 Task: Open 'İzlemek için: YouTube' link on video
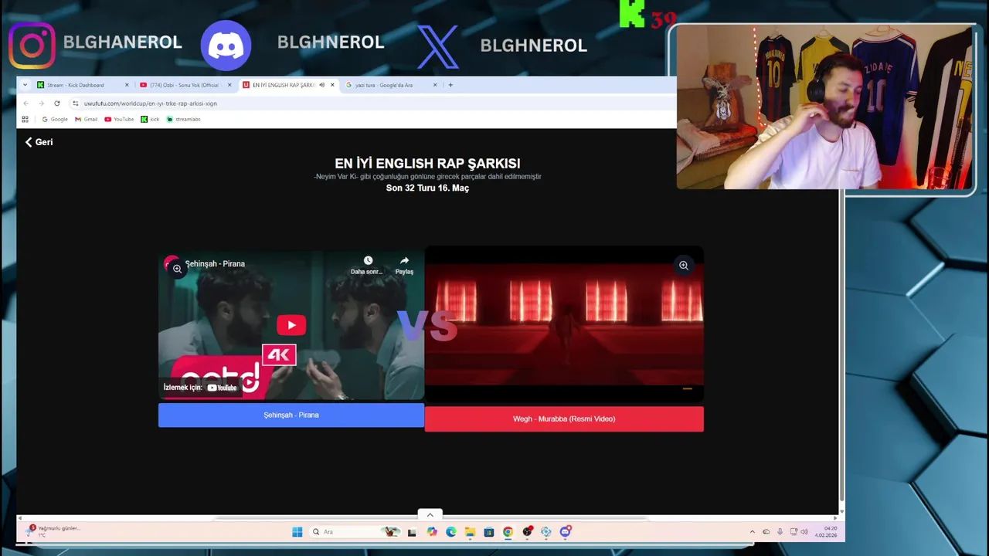(201, 388)
